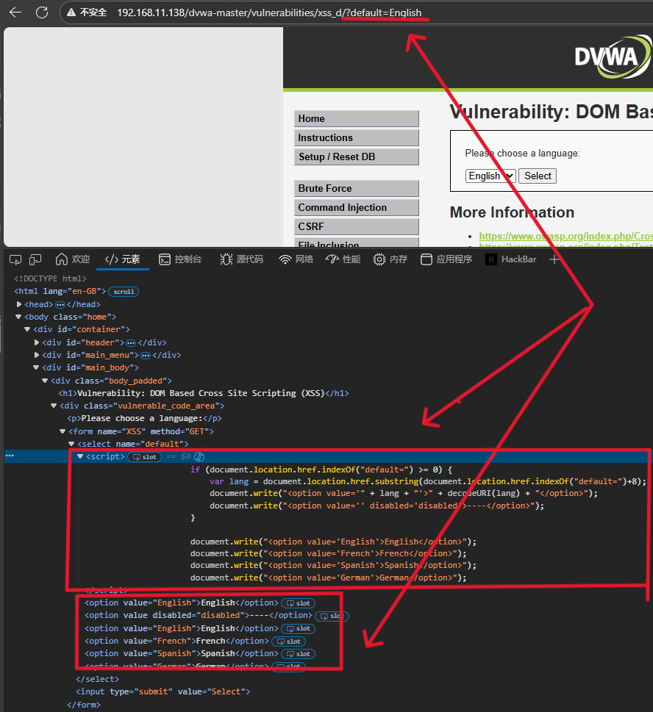
Task: Switch to the Console (控制台) tab
Action: tap(180, 259)
